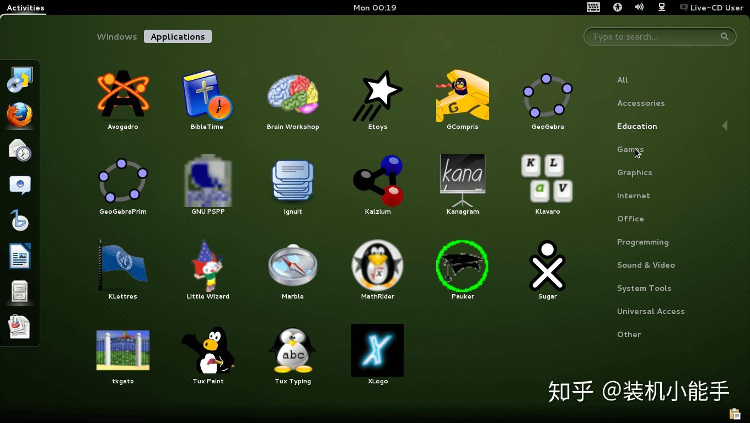This screenshot has height=423, width=750.
Task: Select the Education category
Action: [637, 126]
